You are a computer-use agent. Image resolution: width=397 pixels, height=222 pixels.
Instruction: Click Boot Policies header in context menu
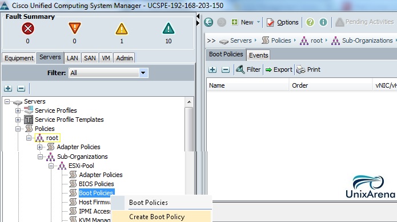(149, 203)
